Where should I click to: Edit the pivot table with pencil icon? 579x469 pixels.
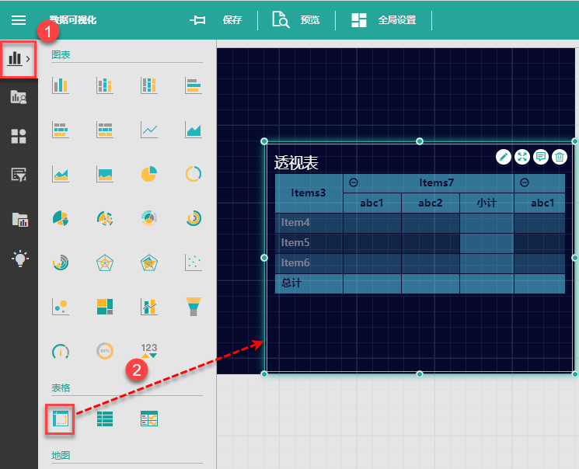[x=504, y=157]
